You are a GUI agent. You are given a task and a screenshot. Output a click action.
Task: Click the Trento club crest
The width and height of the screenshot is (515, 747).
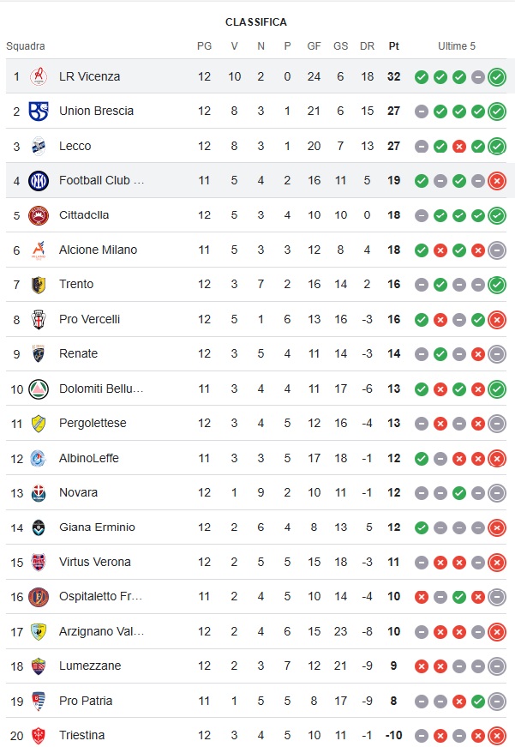39,285
